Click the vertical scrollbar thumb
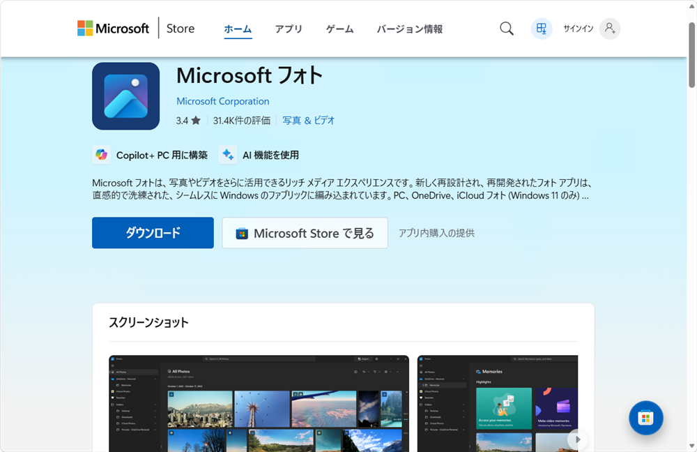697x452 pixels. [x=691, y=54]
